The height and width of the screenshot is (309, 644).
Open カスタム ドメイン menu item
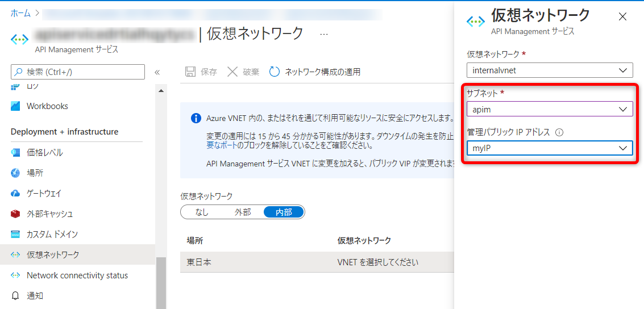tap(52, 235)
